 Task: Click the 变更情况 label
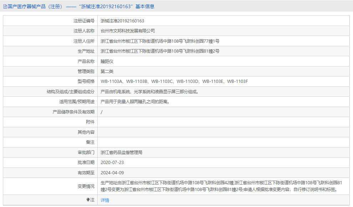(x=86, y=186)
